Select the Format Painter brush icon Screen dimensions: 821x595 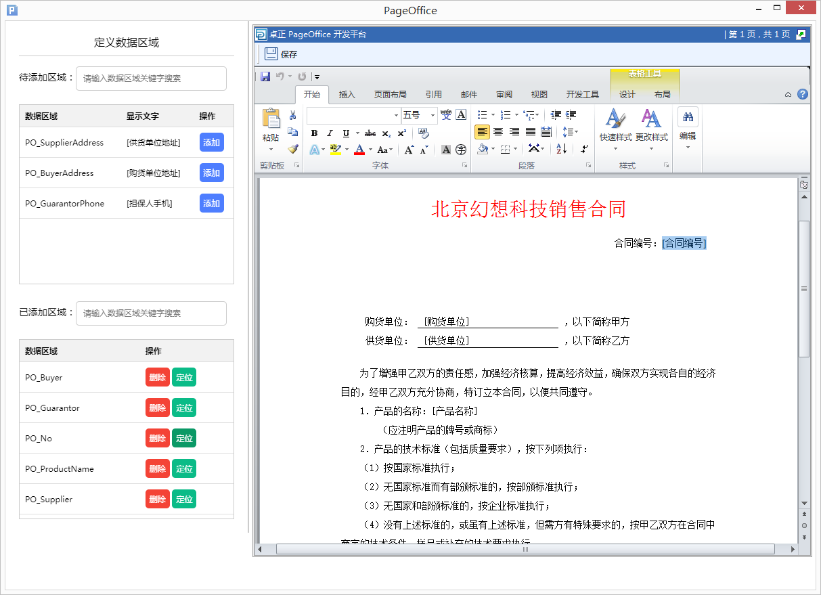click(x=293, y=149)
